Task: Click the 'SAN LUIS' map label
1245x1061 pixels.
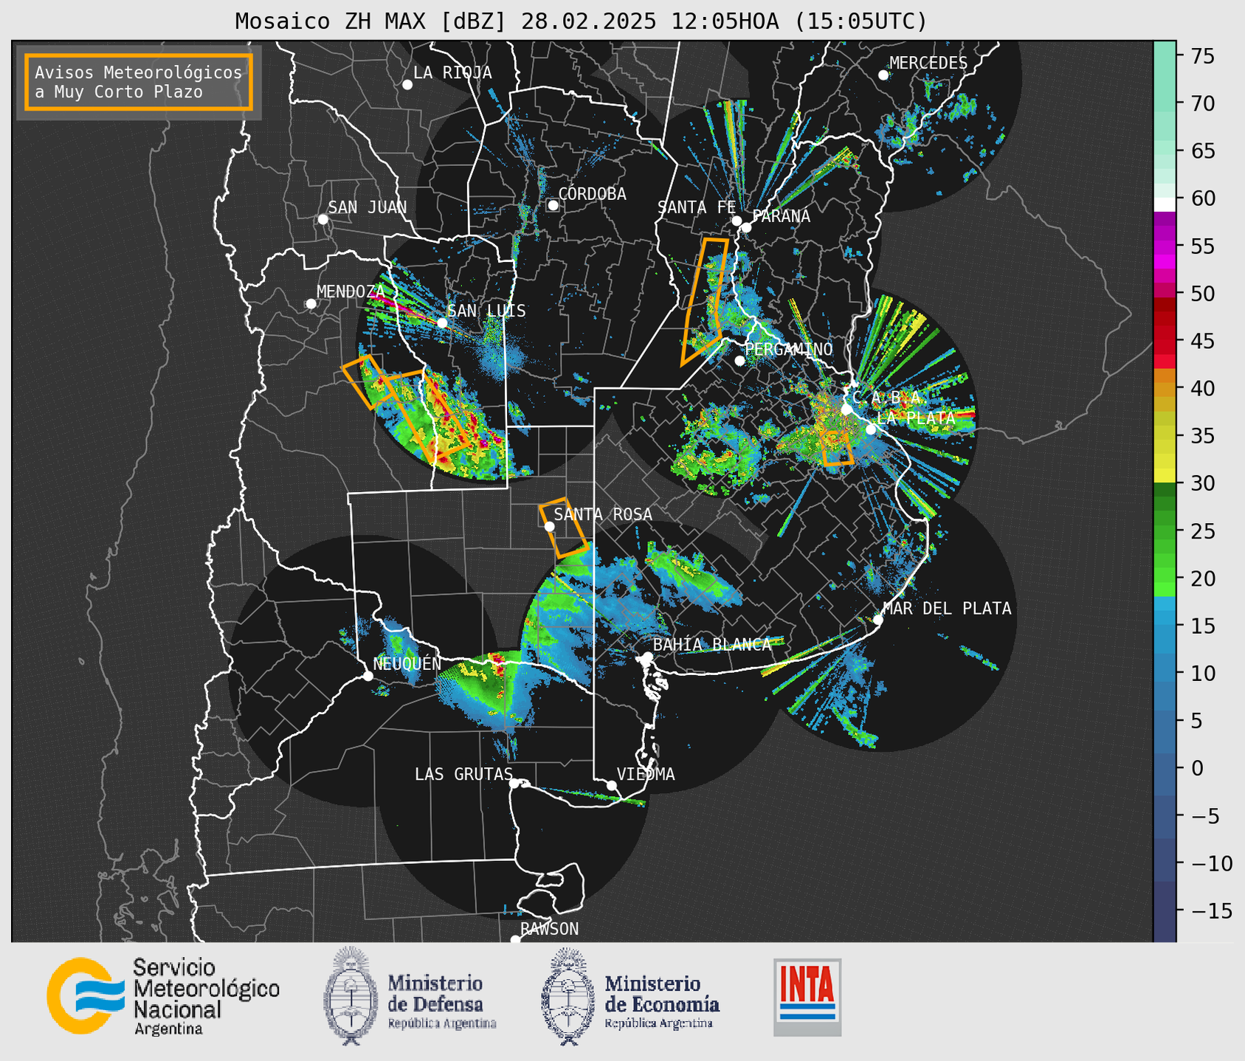Action: click(x=487, y=311)
